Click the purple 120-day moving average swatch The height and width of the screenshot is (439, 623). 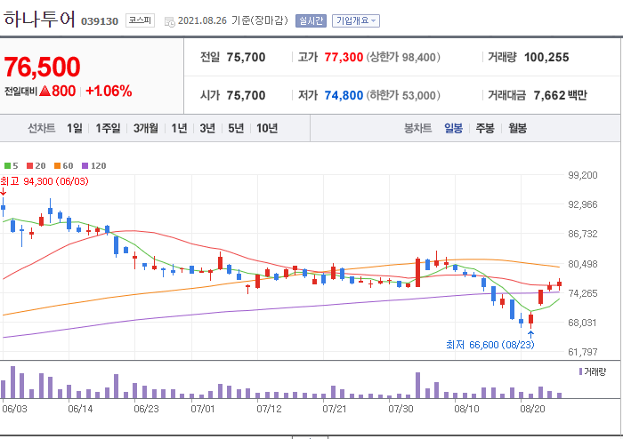(x=85, y=166)
